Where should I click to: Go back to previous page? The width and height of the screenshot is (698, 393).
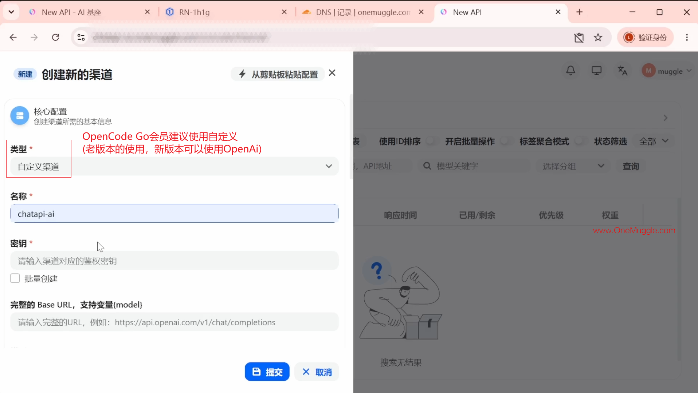(x=13, y=37)
